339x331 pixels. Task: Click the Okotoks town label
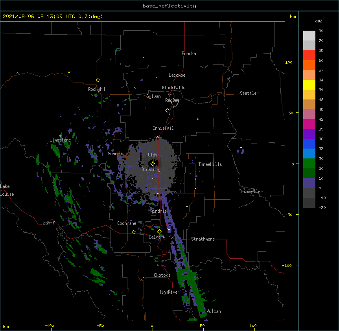click(x=162, y=275)
